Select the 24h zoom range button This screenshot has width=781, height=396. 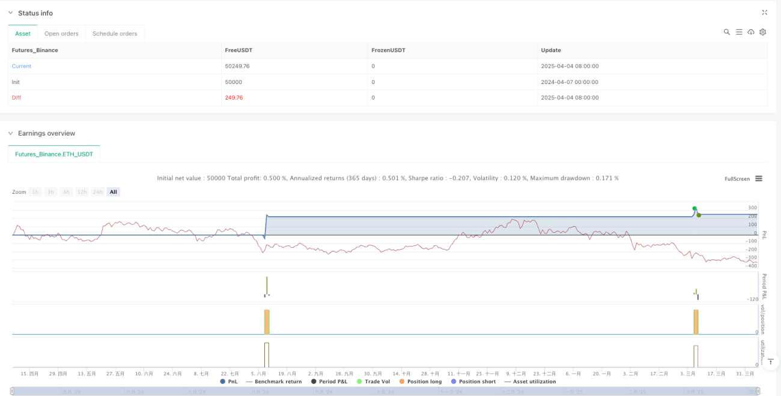(98, 192)
